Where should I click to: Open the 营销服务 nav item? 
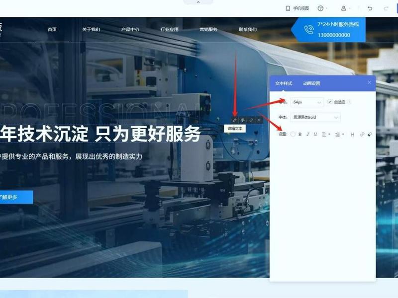click(208, 29)
